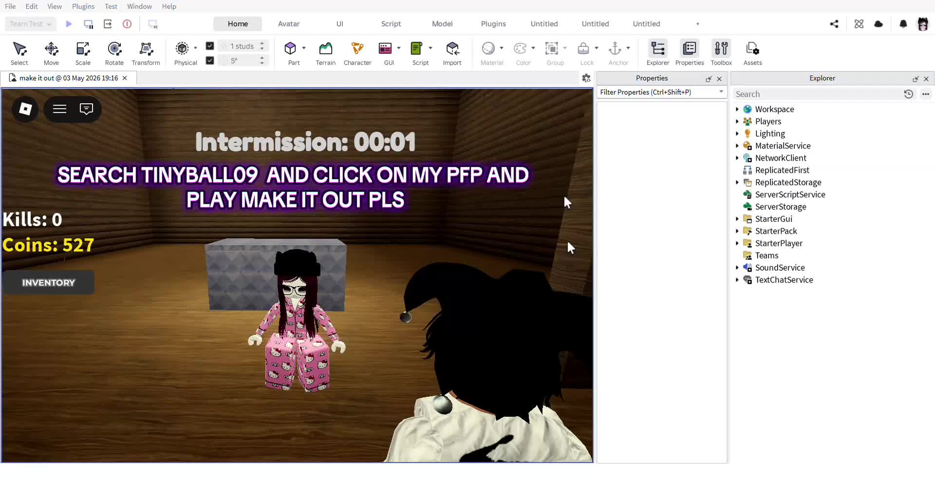
Task: Open viewport settings gear icon
Action: 586,78
